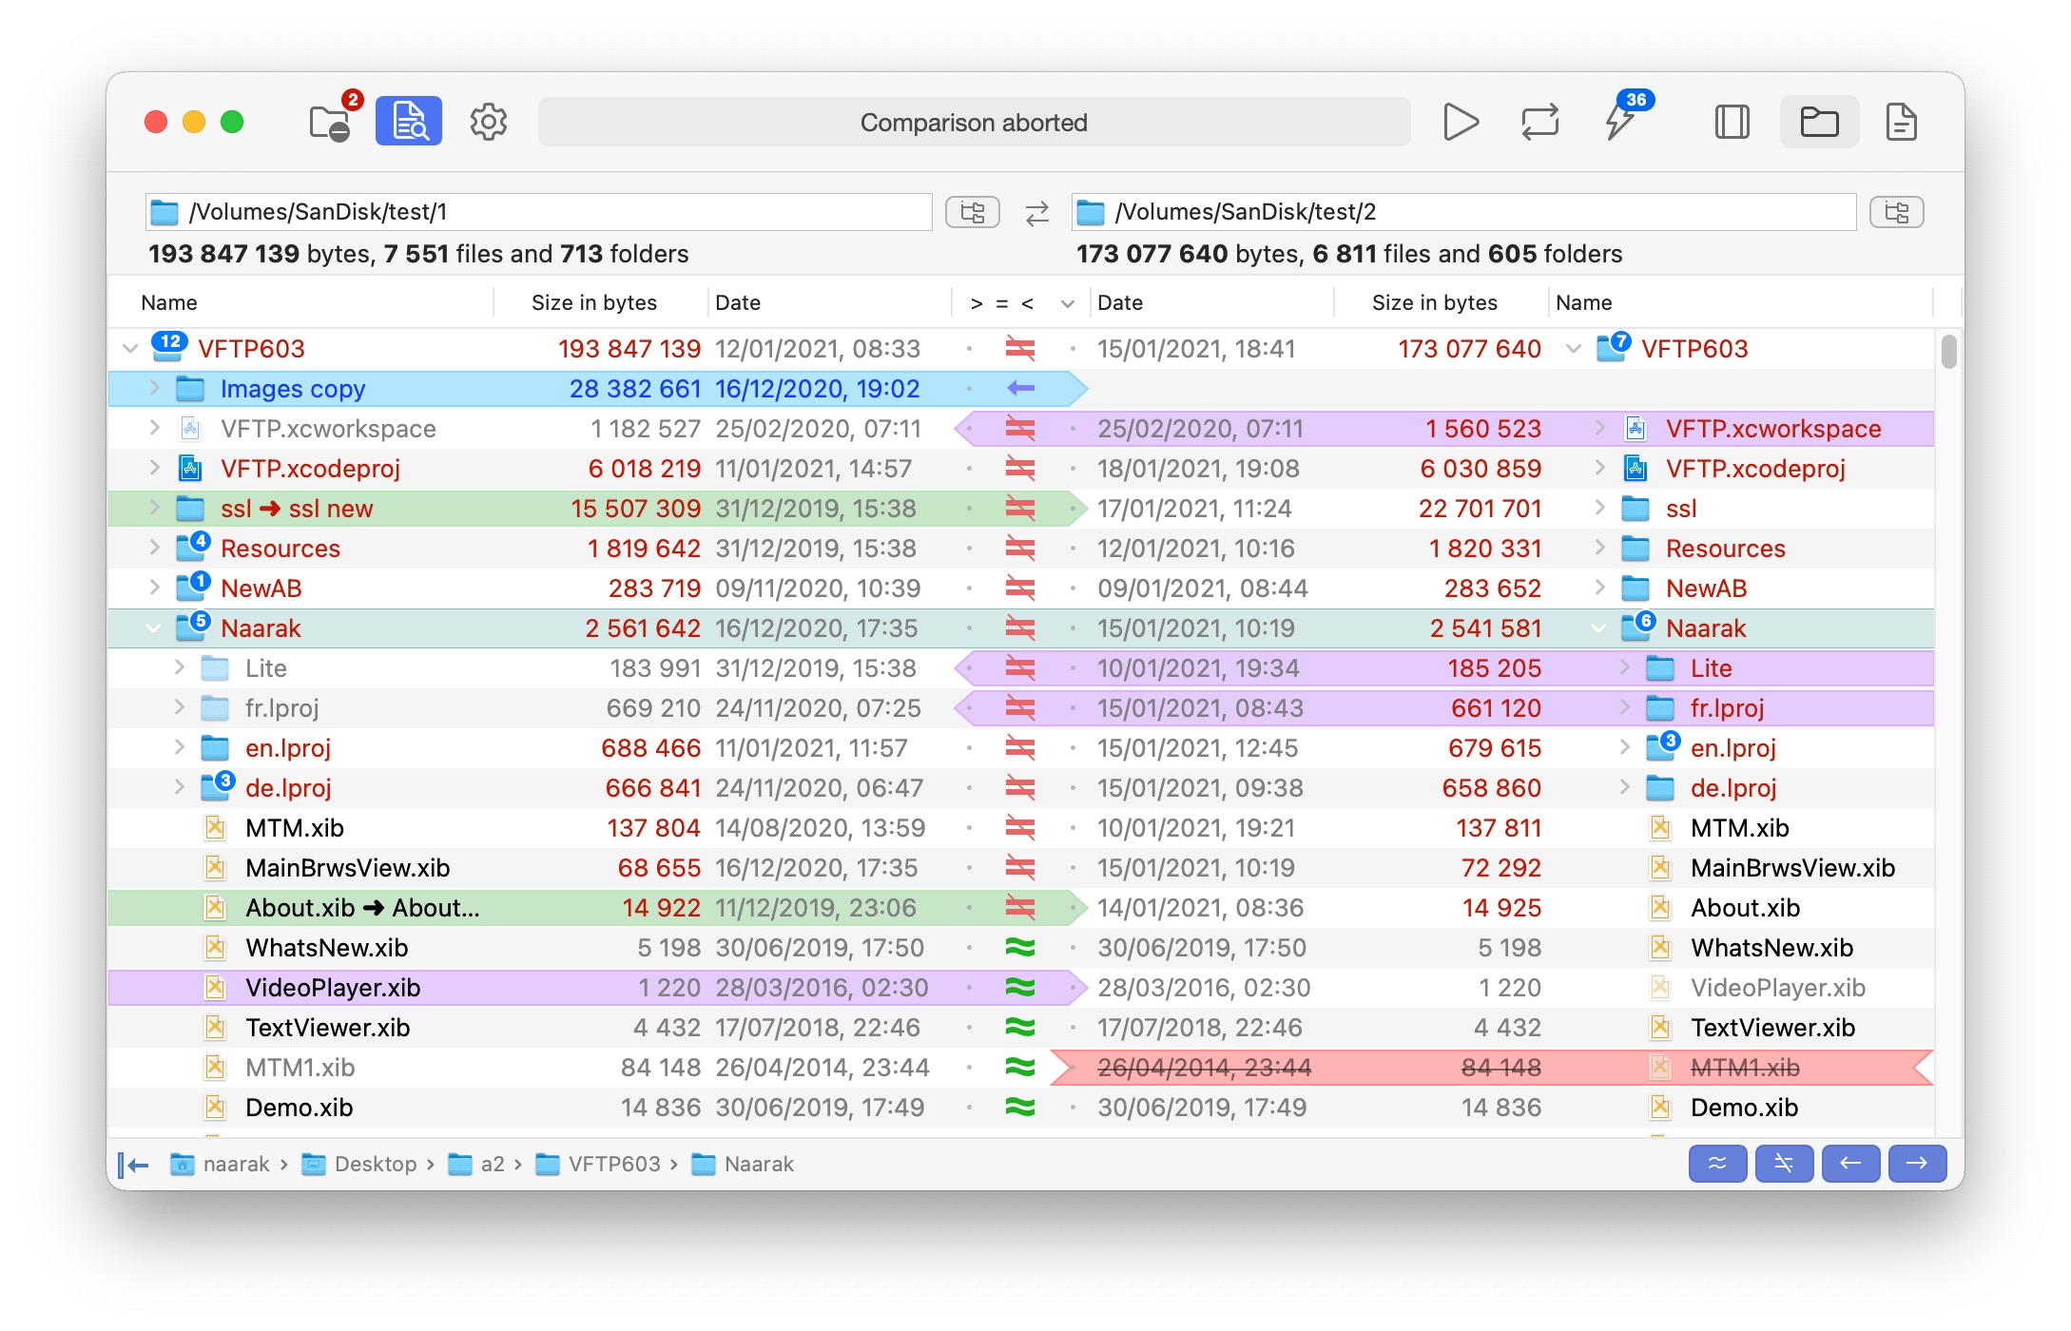The image size is (2071, 1331).
Task: Switch to document view mode
Action: pos(1901,122)
